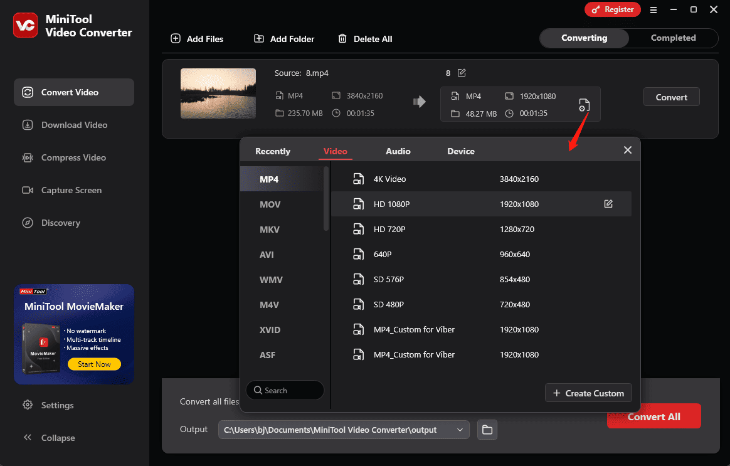Edit the output file name 8
Viewport: 730px width, 466px height.
pyautogui.click(x=462, y=73)
